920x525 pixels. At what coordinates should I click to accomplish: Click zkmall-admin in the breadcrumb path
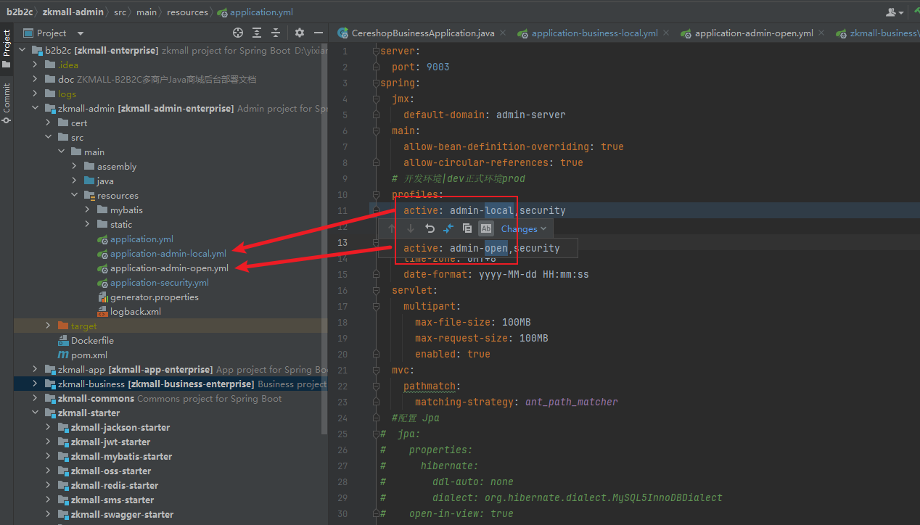[73, 12]
